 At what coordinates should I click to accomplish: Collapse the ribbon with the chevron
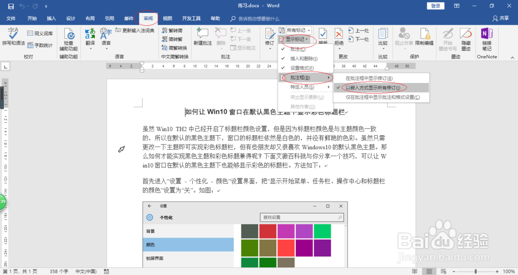[x=512, y=57]
